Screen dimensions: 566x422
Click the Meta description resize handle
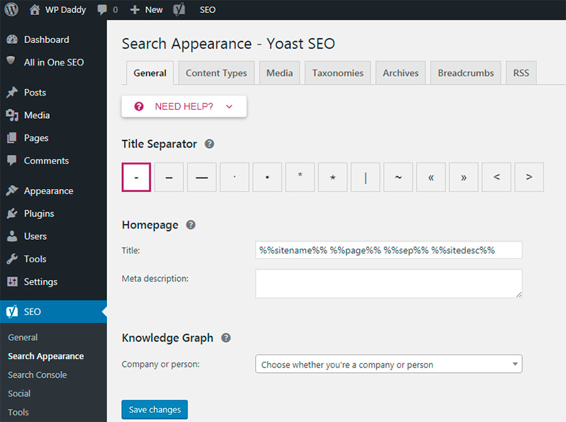click(519, 295)
